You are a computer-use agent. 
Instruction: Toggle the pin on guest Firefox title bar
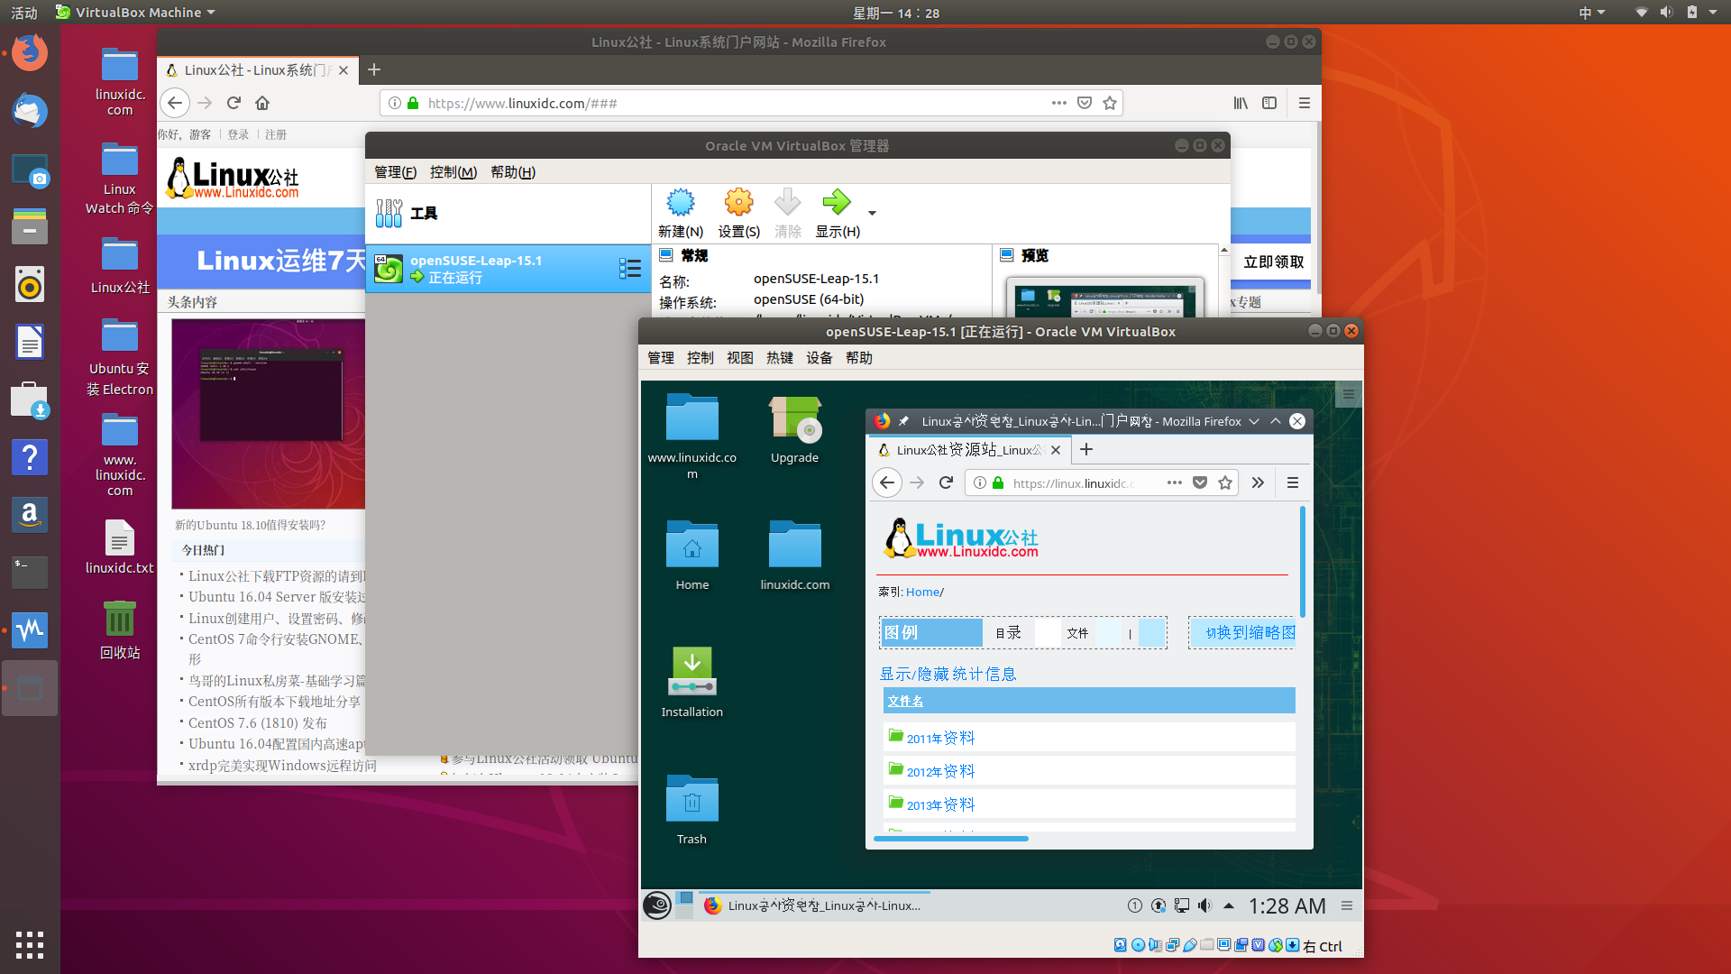coord(903,421)
